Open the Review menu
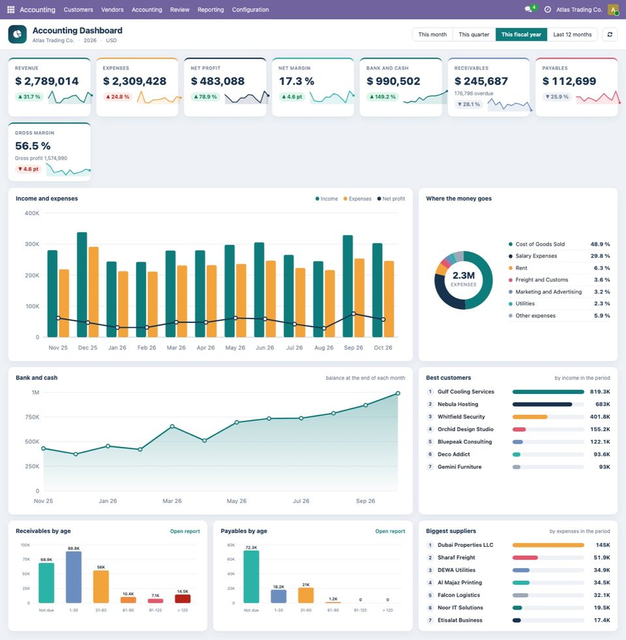The width and height of the screenshot is (626, 640). pyautogui.click(x=179, y=9)
